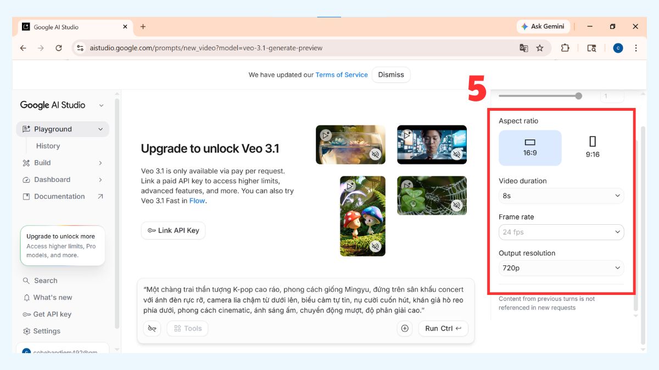This screenshot has height=370, width=659.
Task: Click the Ask Gemini button
Action: click(543, 26)
